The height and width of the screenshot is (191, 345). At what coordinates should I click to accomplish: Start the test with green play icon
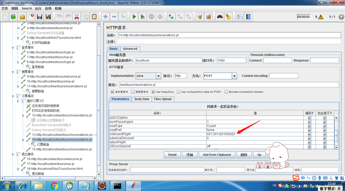[x=134, y=17]
